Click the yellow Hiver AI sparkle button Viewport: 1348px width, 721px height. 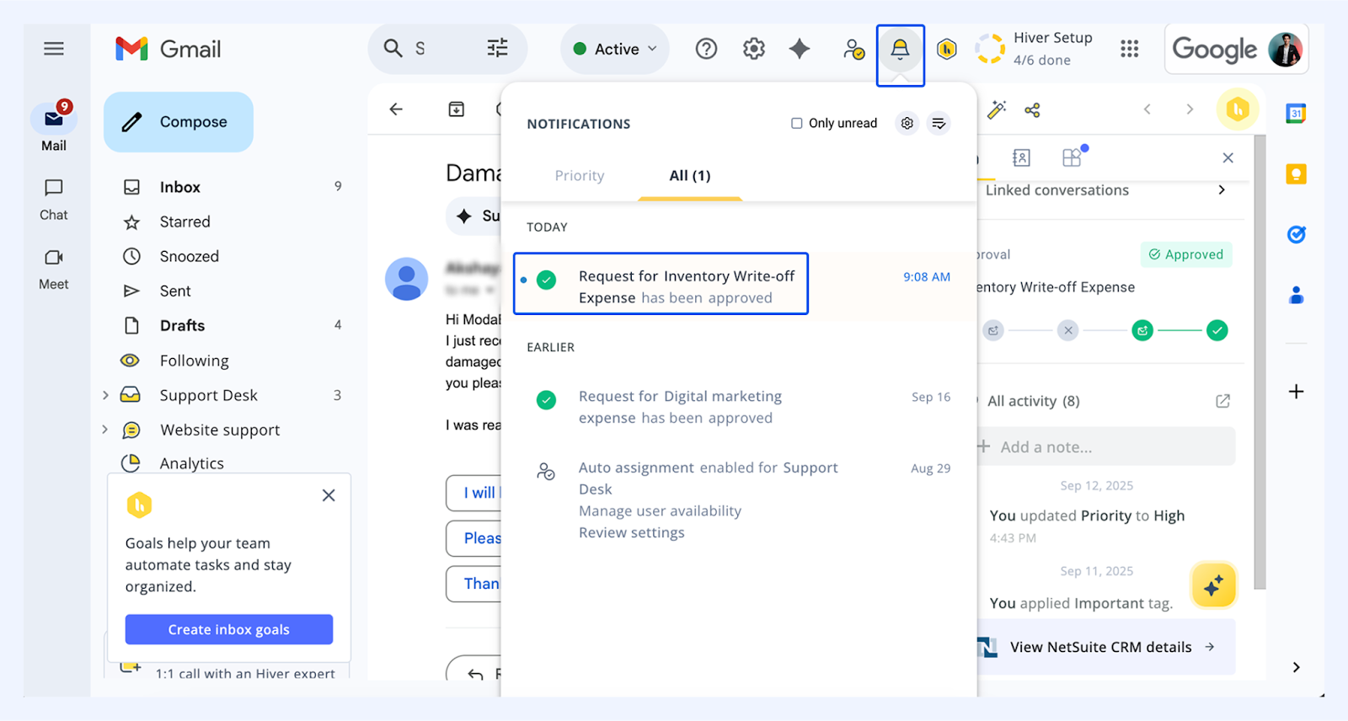click(1213, 585)
